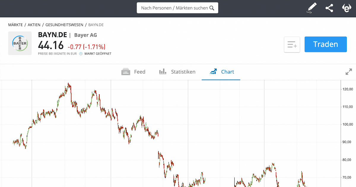Click the BAYN.DE breadcrumb item
356x187 pixels.
96,25
